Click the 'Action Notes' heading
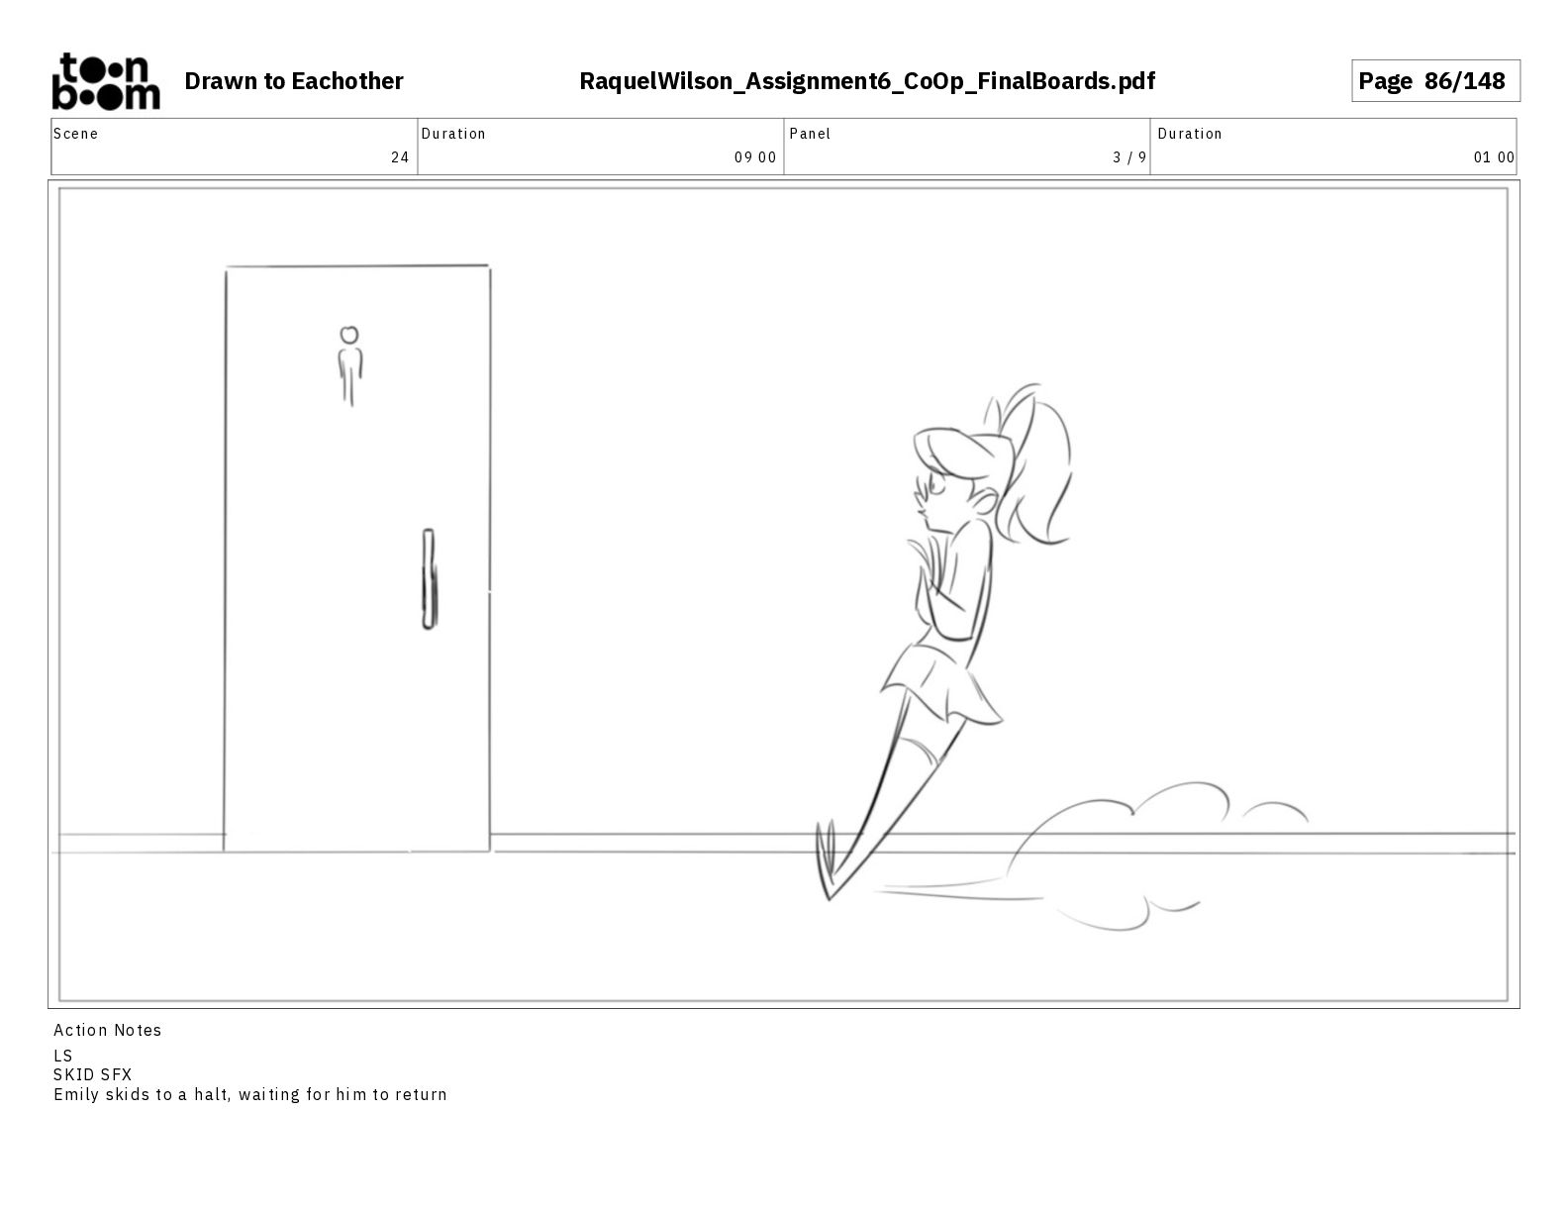This screenshot has height=1212, width=1568. [108, 1030]
